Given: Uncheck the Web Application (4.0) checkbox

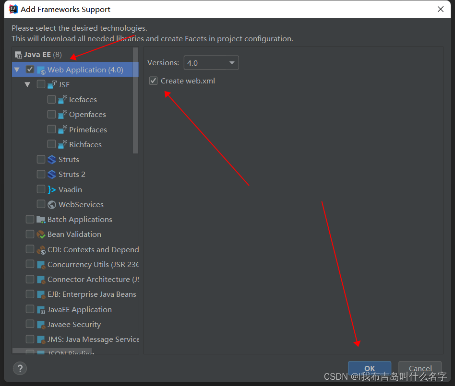Looking at the screenshot, I should (30, 70).
